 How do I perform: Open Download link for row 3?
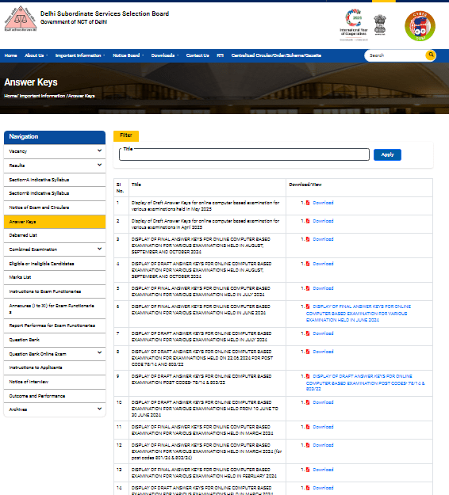point(323,239)
